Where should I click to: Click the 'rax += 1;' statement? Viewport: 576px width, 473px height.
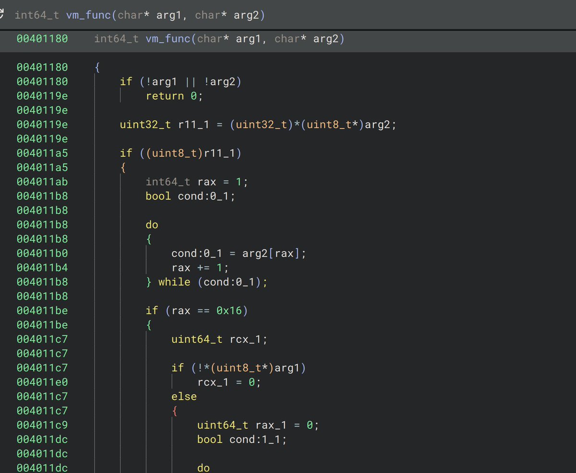click(200, 268)
